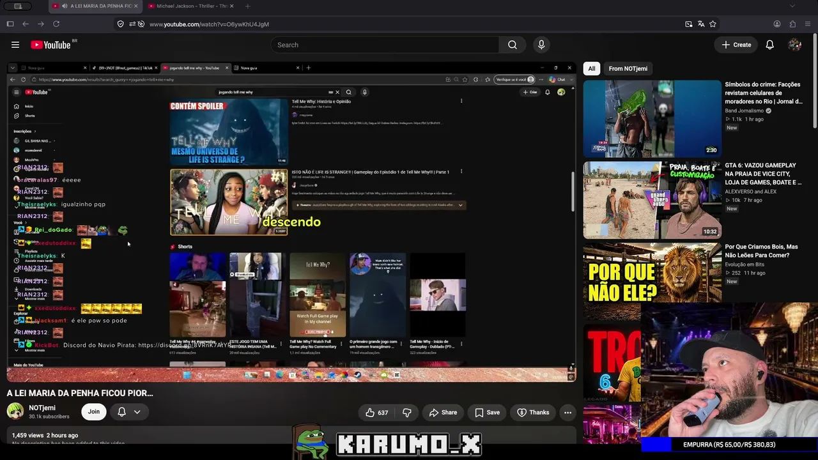Click the video title A LEI MARIA DA PENHA FICOU PIOR

pyautogui.click(x=80, y=393)
